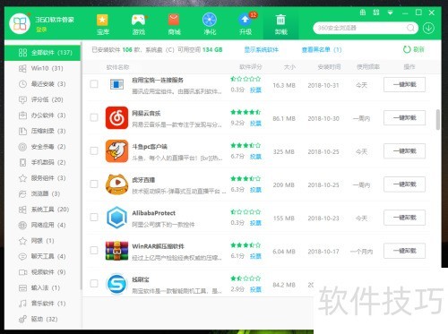448x334 pixels.
Task: Open the main menu dropdown arrow
Action: pyautogui.click(x=390, y=13)
